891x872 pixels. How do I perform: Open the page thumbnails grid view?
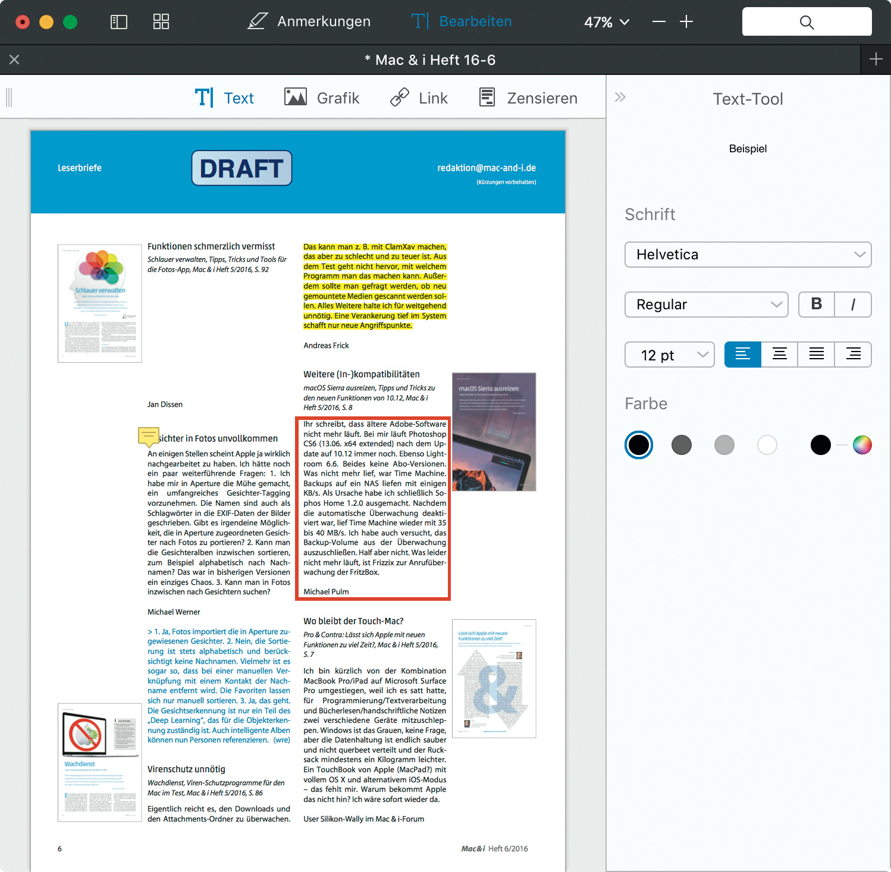point(161,22)
